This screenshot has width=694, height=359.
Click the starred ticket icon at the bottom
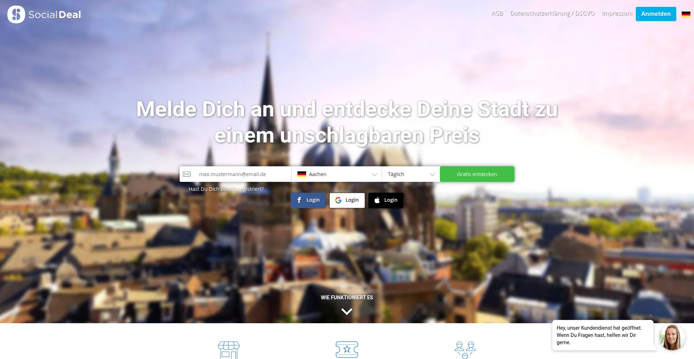click(x=347, y=349)
